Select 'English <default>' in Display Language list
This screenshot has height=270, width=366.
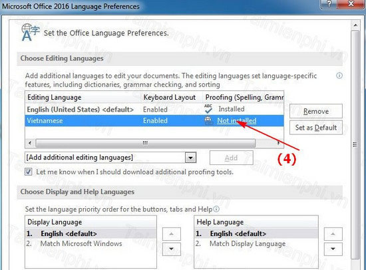coord(91,233)
